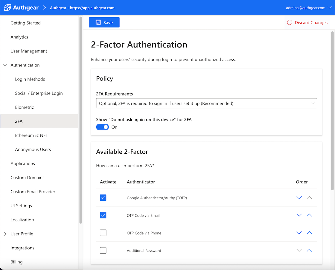Move Google Authenticator/Authy (TOTP) down in order
This screenshot has height=270, width=335.
click(x=299, y=198)
